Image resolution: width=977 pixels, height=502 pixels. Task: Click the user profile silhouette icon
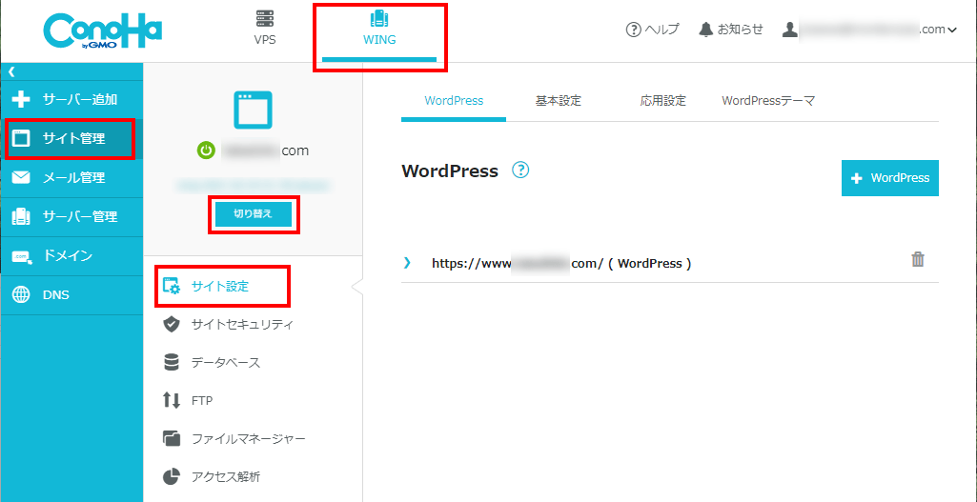[790, 30]
